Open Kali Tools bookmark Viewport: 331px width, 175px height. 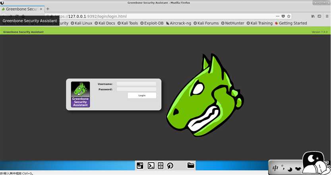pos(128,23)
